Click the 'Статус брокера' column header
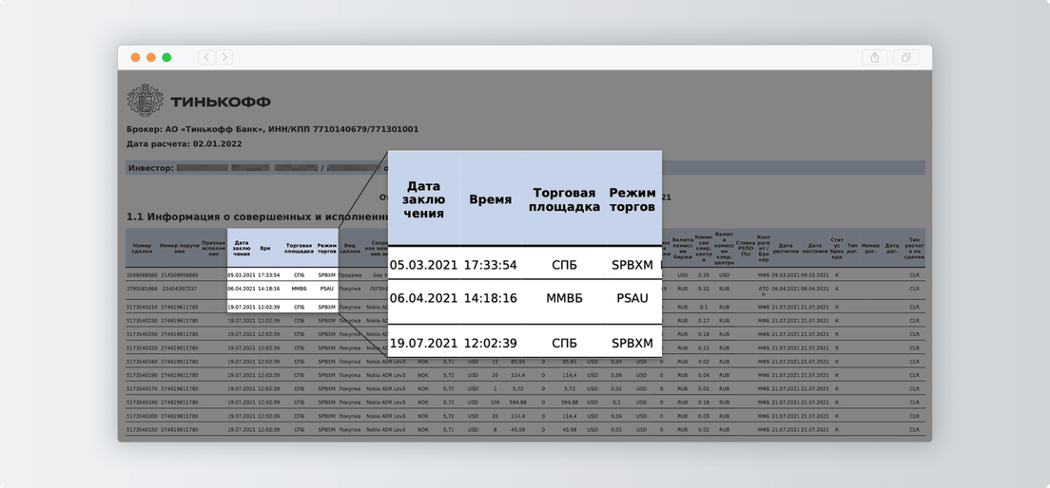Viewport: 1050px width, 488px height. tap(836, 248)
